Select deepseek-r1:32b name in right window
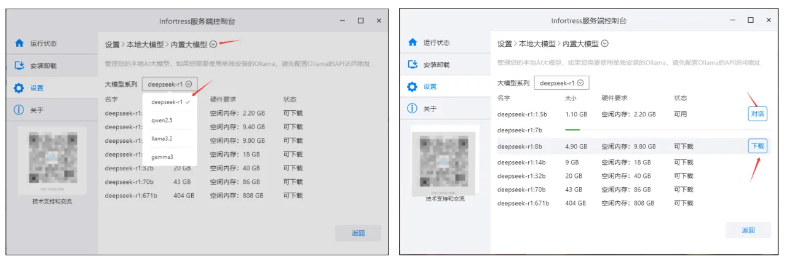This screenshot has width=787, height=264. pos(521,176)
